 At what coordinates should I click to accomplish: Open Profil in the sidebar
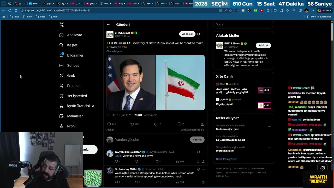coord(67,126)
